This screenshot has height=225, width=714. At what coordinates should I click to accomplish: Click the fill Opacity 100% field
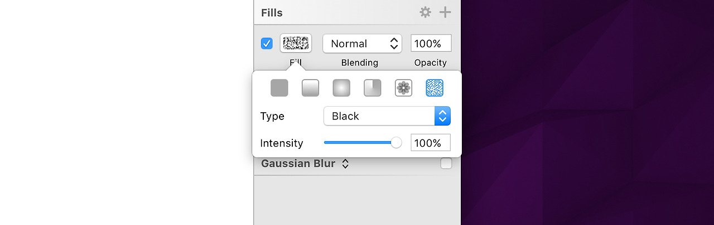431,43
